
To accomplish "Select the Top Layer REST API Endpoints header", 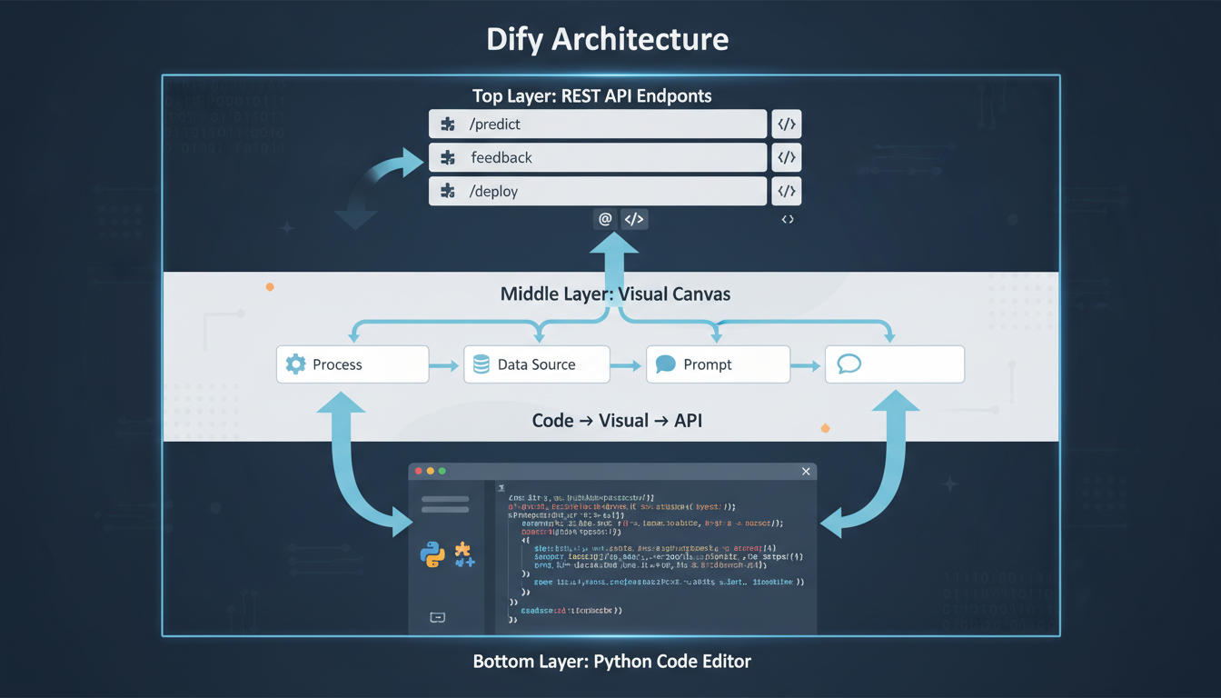I will tap(593, 95).
